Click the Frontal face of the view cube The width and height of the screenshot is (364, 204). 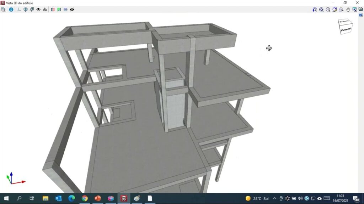[x=346, y=30]
